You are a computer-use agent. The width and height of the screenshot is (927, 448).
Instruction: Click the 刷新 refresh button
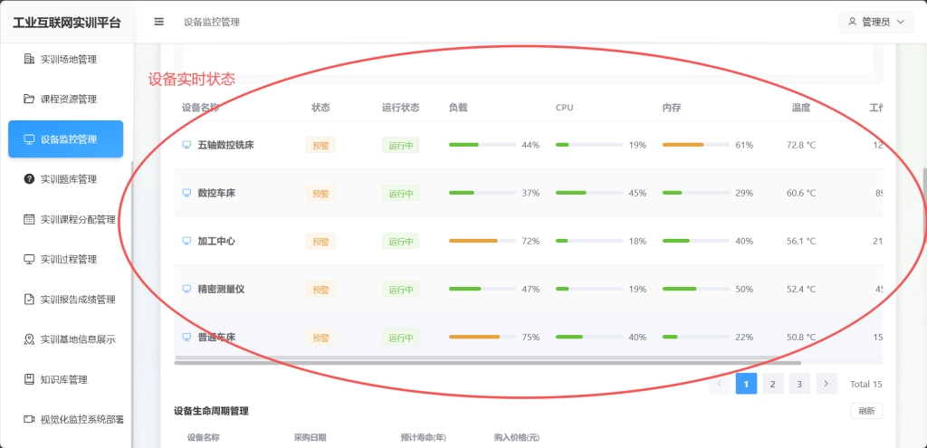click(866, 411)
